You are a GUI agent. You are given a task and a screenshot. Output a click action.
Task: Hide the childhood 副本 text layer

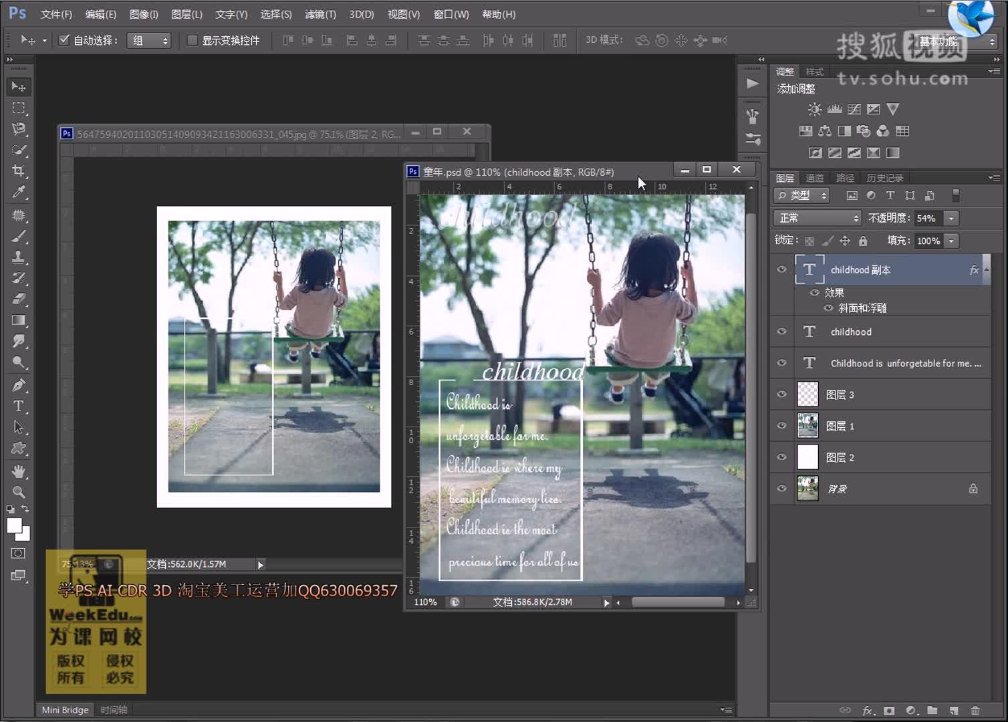tap(781, 269)
